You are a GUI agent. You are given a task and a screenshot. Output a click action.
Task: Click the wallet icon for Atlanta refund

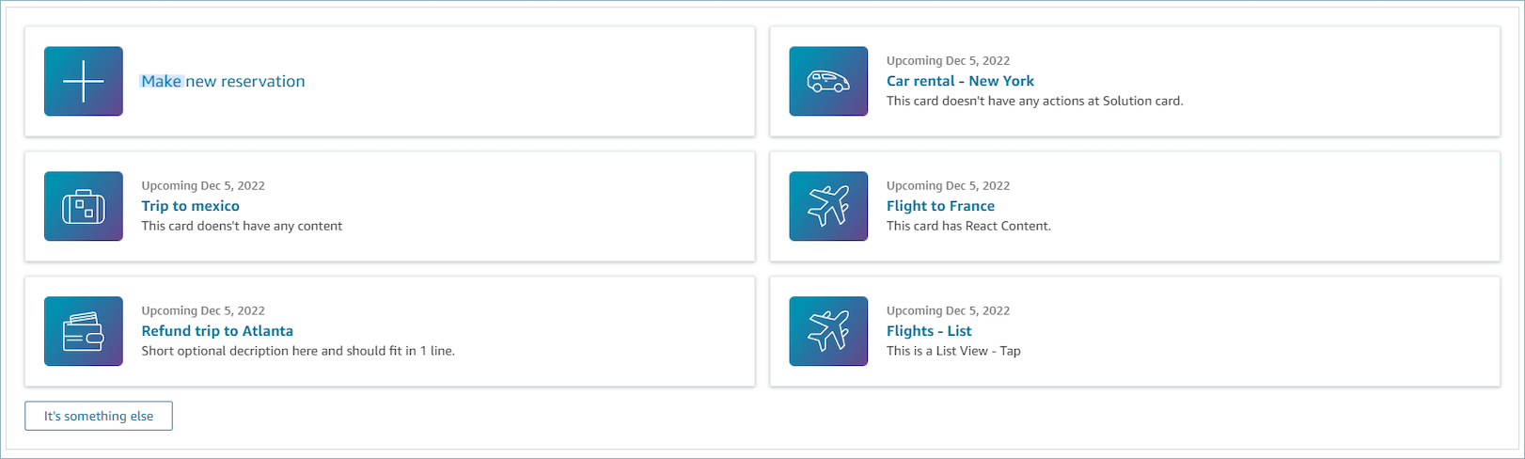coord(84,332)
